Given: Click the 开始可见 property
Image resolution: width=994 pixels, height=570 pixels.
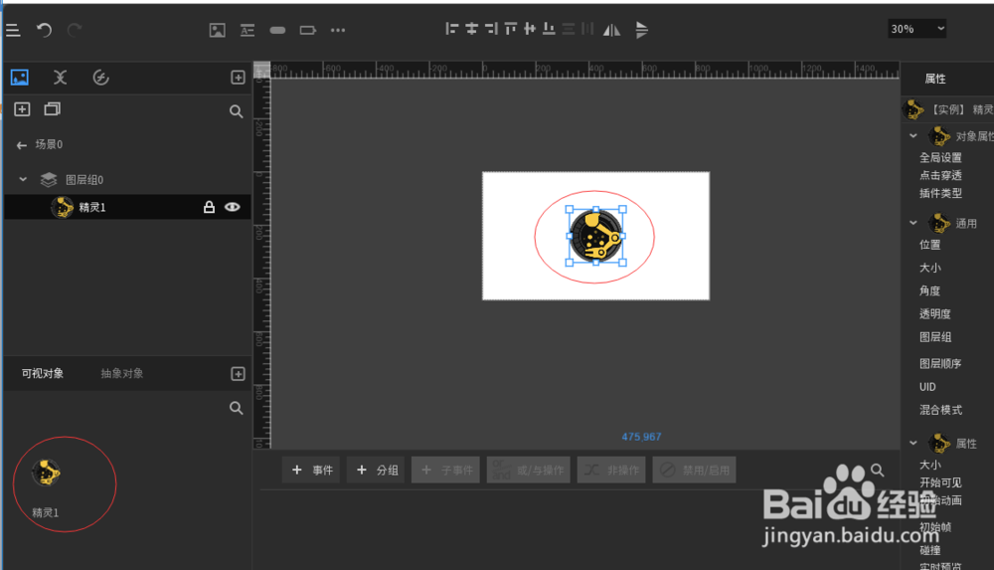Looking at the screenshot, I should pyautogui.click(x=940, y=482).
